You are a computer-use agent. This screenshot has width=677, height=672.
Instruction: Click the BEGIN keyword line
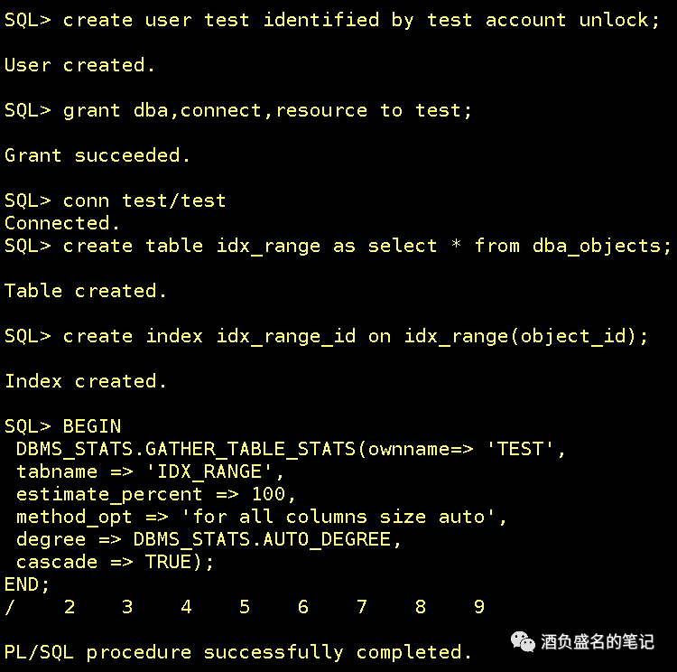coord(91,426)
